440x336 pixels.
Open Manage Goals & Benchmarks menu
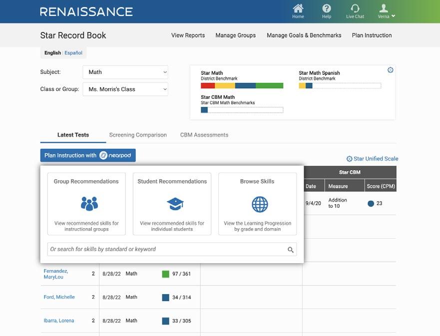click(x=304, y=35)
